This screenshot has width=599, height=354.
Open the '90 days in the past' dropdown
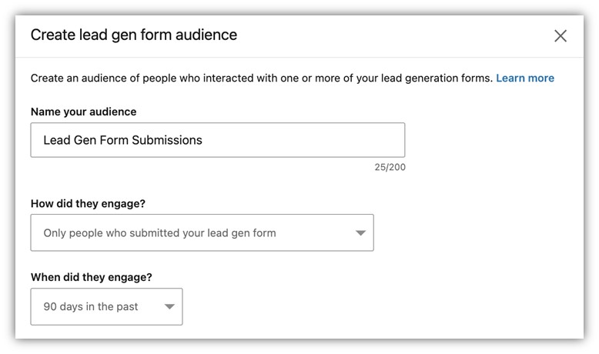click(106, 306)
